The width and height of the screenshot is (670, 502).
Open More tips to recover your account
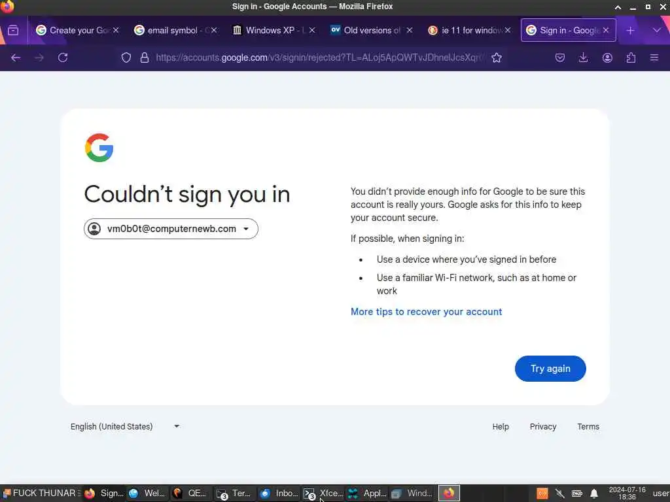coord(427,312)
